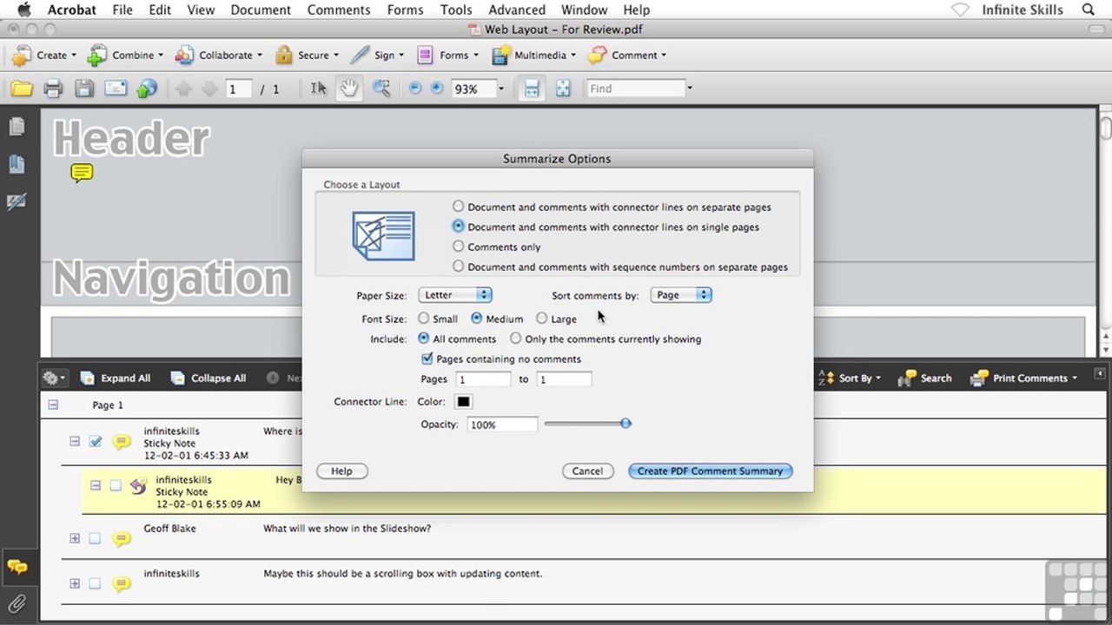Screen dimensions: 1112x625
Task: Include only the comments currently showing
Action: coord(515,339)
